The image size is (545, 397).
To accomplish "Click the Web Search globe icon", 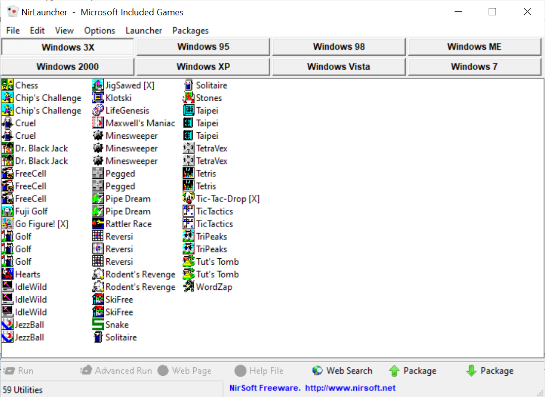I will (317, 371).
